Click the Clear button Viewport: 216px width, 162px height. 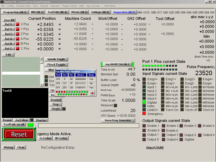pos(21,147)
